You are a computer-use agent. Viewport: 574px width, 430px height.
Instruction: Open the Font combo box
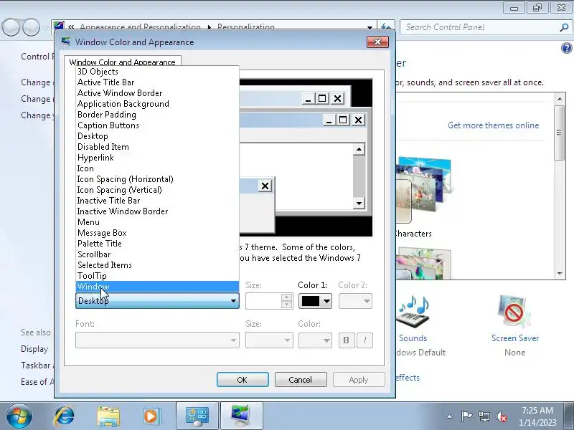(157, 340)
